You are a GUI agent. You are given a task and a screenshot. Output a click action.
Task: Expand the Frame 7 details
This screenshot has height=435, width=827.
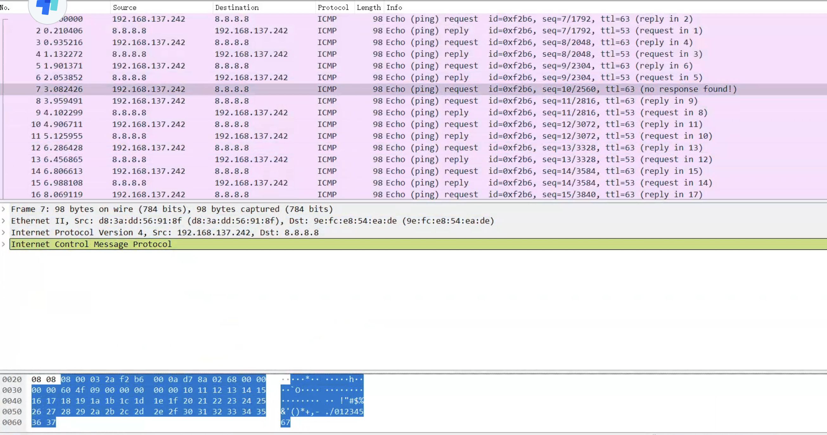pyautogui.click(x=3, y=209)
